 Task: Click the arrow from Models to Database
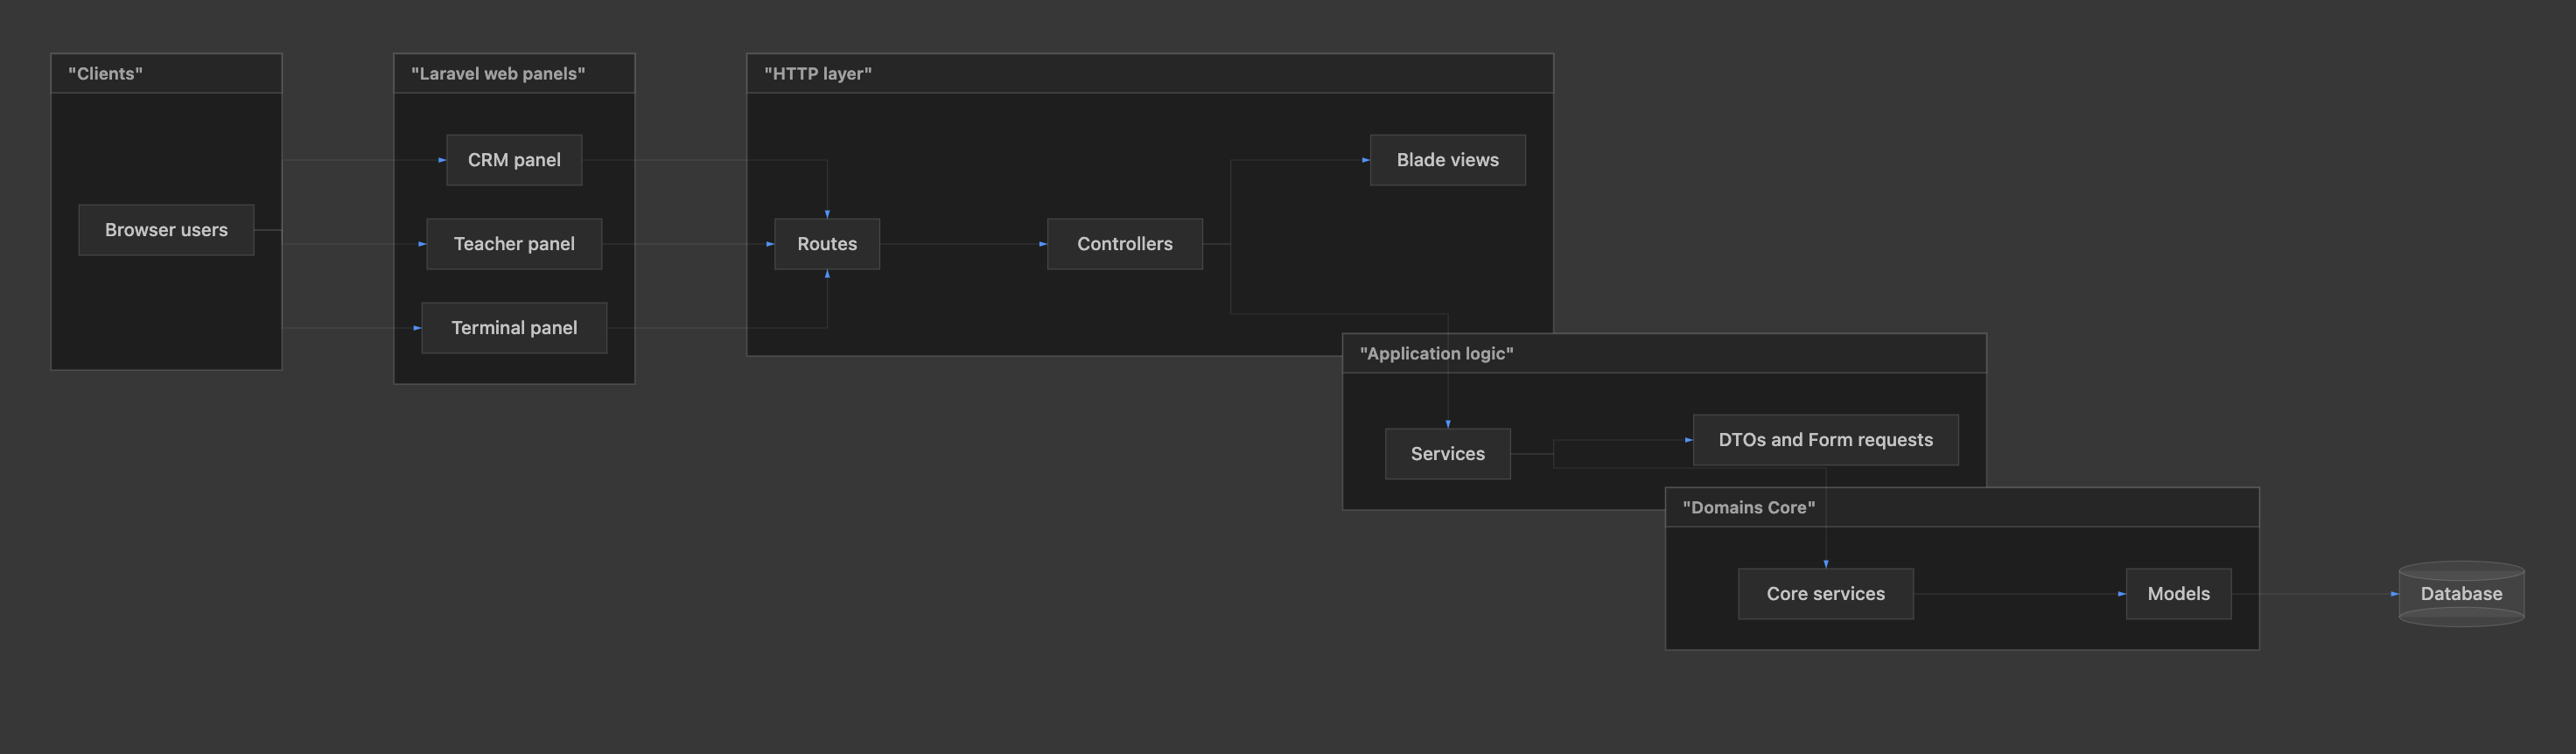tap(2315, 594)
